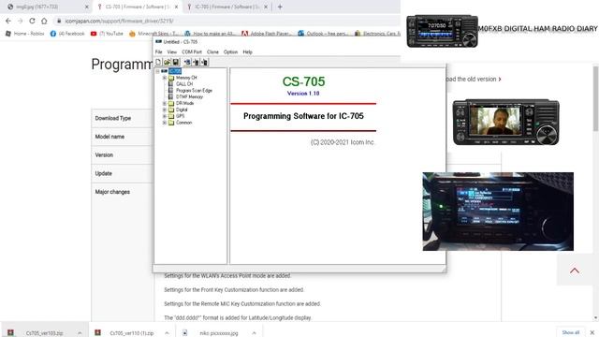Close the CS-705 Firmware / Software tab

tap(176, 7)
